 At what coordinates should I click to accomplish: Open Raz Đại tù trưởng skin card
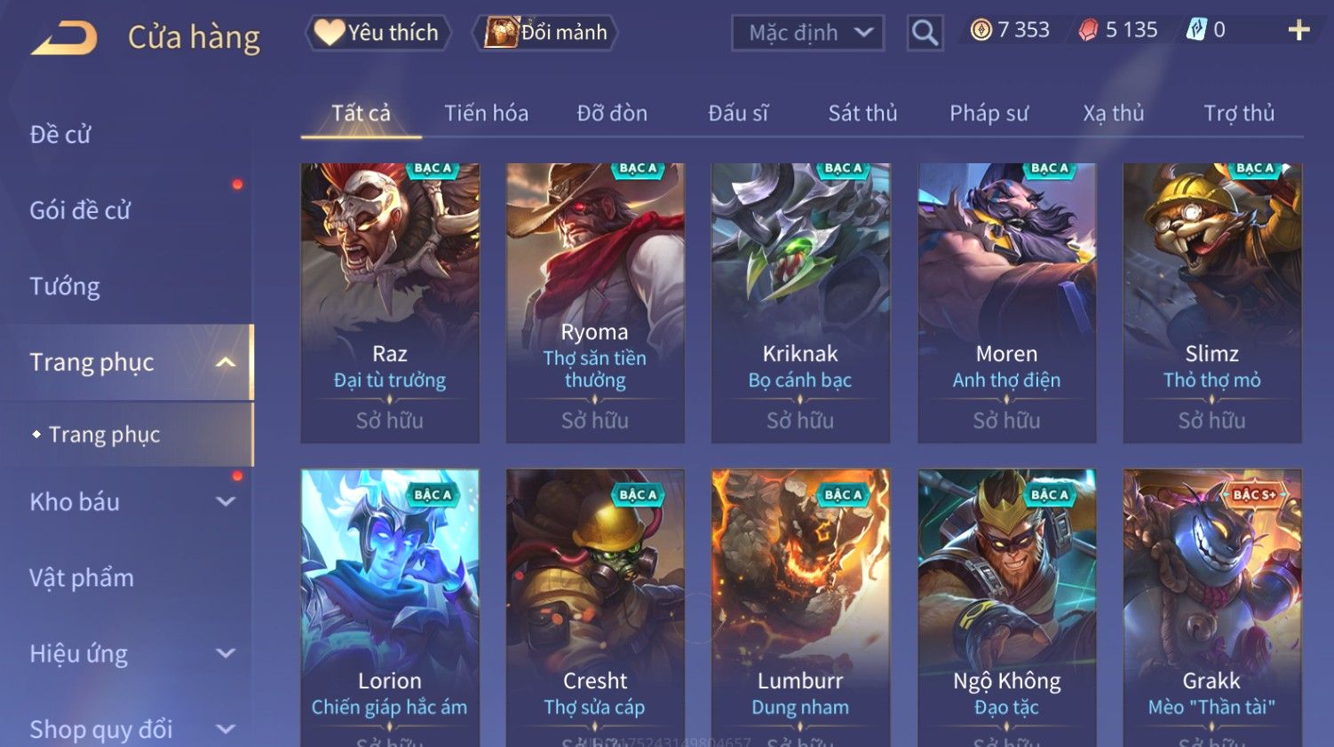[390, 303]
